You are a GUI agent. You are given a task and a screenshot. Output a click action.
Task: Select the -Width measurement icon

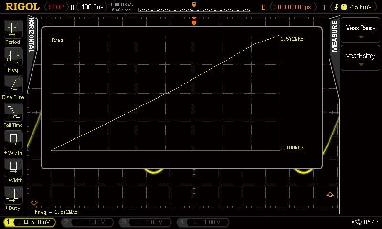(13, 167)
